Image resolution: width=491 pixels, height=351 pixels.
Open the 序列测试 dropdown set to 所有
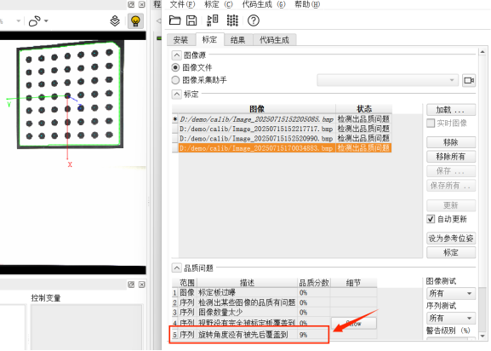(451, 318)
